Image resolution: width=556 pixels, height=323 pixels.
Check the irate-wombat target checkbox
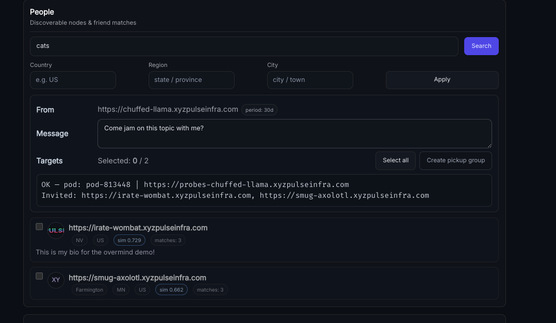pos(39,227)
